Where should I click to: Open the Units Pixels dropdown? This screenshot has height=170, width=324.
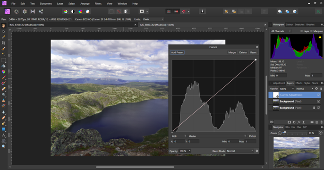(x=153, y=19)
